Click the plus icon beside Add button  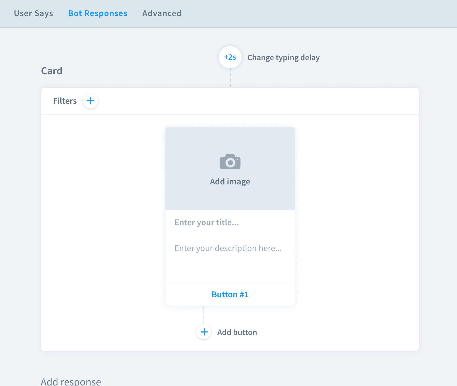click(204, 332)
